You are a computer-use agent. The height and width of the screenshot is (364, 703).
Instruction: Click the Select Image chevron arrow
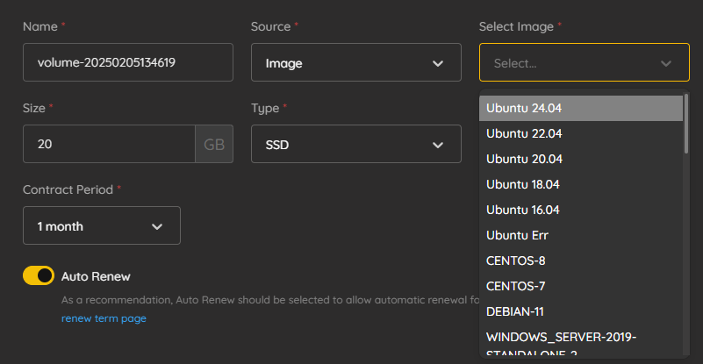click(666, 63)
